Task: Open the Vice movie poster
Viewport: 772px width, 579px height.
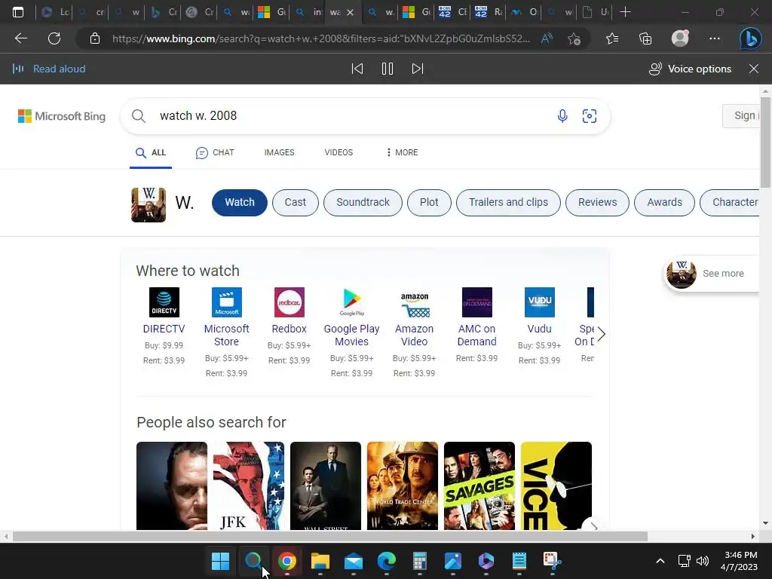Action: (x=556, y=486)
